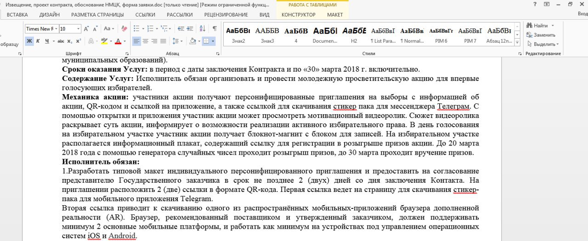Screen dimensions: 588x241
Task: Click into the font size field
Action: 68,28
